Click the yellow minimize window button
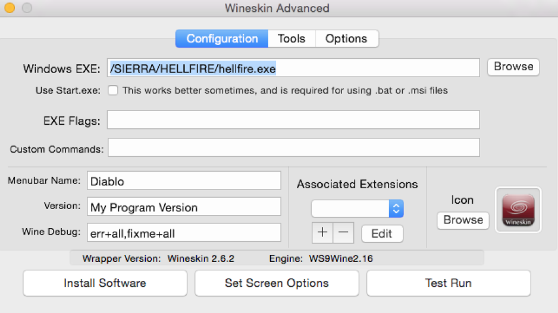The image size is (558, 313). (x=10, y=8)
